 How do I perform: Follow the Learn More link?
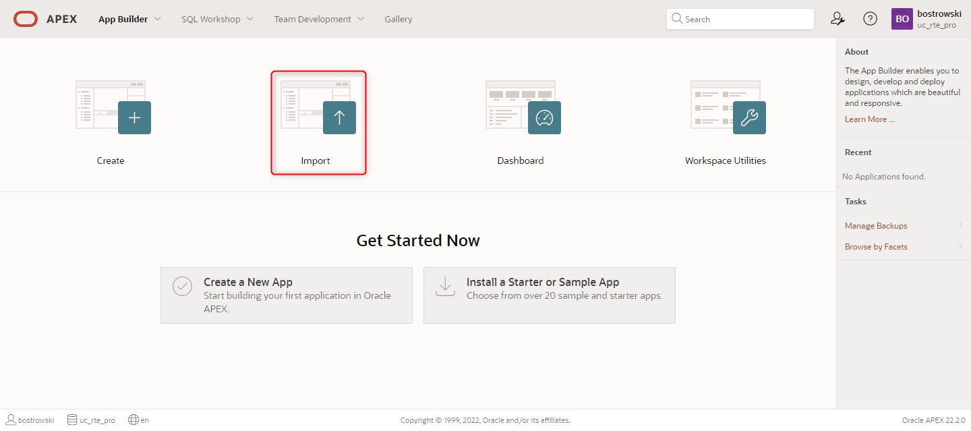pyautogui.click(x=870, y=119)
